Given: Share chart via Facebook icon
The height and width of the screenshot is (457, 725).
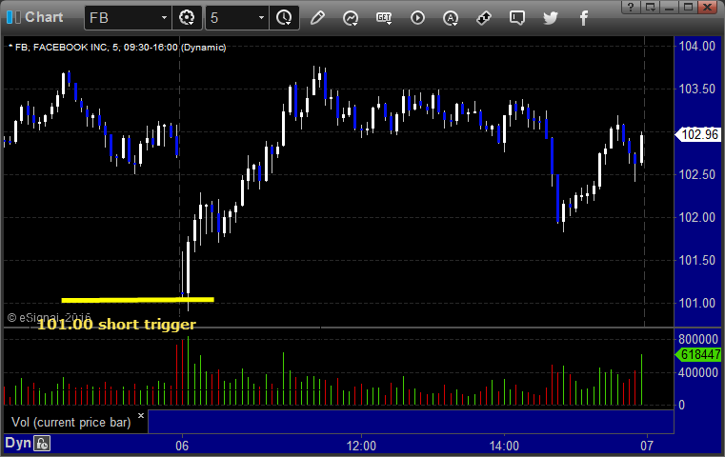Looking at the screenshot, I should 584,18.
